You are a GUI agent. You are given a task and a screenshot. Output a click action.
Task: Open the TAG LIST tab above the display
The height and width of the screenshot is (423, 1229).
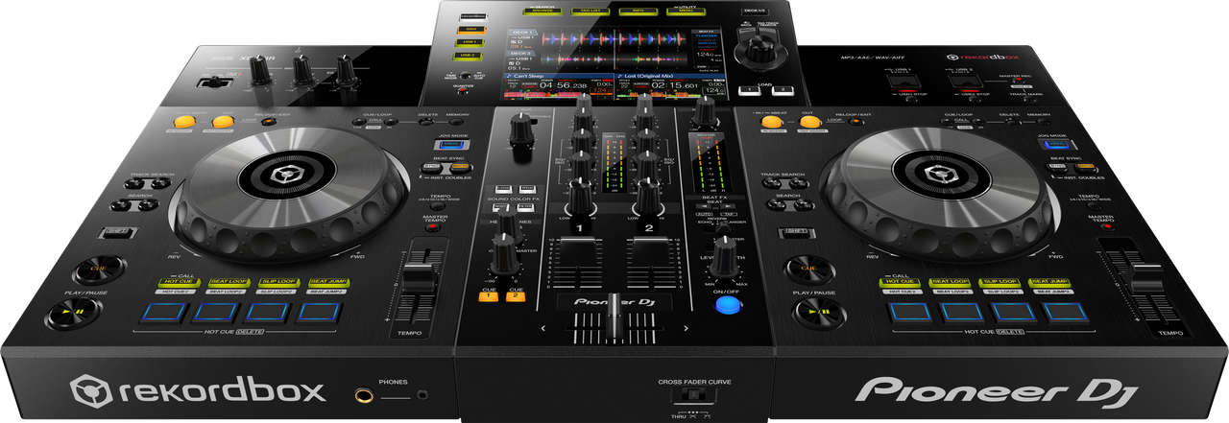590,12
